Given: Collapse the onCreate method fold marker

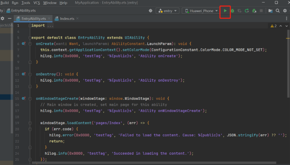Looking at the screenshot, I should pos(30,44).
